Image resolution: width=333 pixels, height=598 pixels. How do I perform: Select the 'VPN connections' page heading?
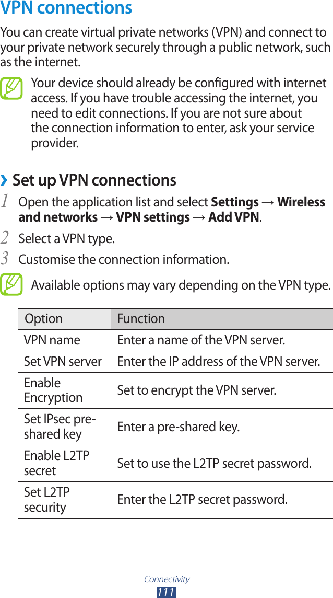coord(66,8)
